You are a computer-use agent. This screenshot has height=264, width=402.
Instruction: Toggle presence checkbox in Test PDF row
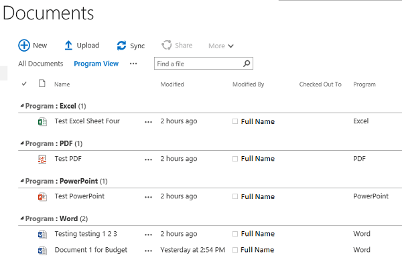235,159
